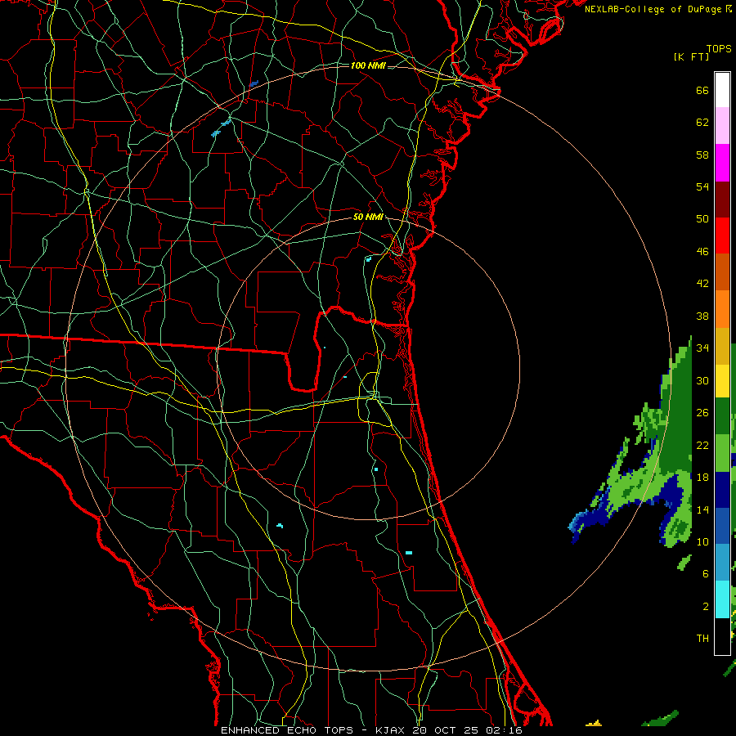Viewport: 736px width, 736px height.
Task: Click the light green legend swatch near 22
Action: coord(722,453)
